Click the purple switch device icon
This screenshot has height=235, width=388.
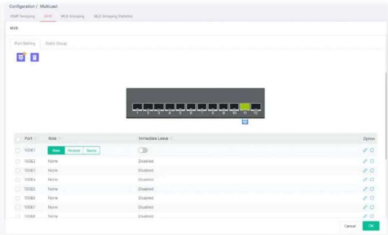[35, 57]
